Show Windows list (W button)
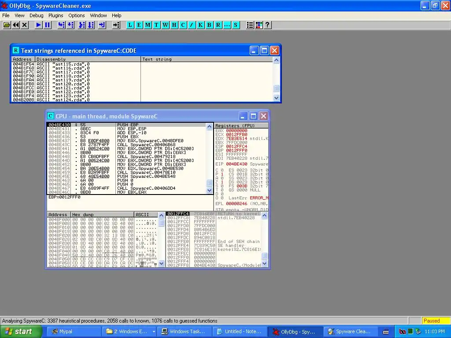Viewport: 451px width, 338px height. 166,25
